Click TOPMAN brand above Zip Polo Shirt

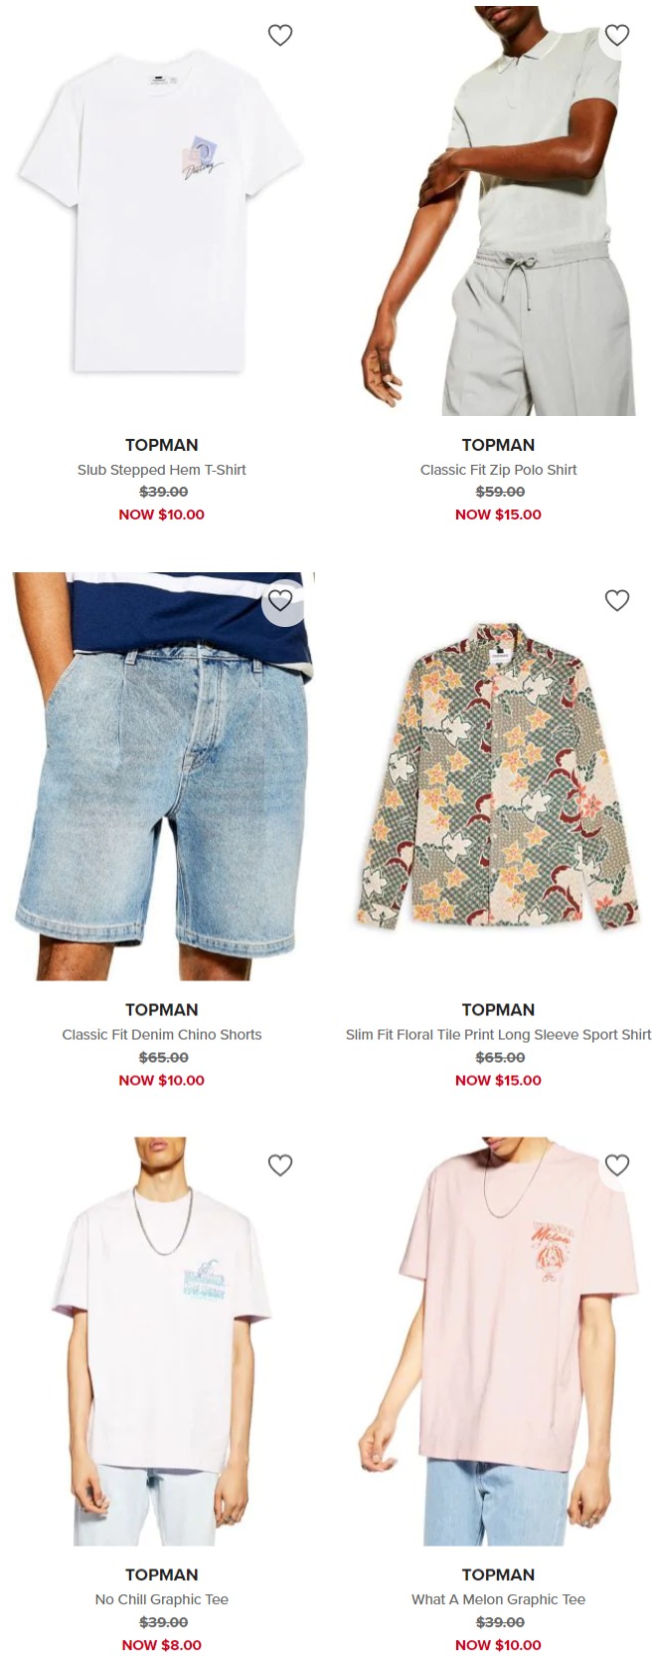point(499,445)
